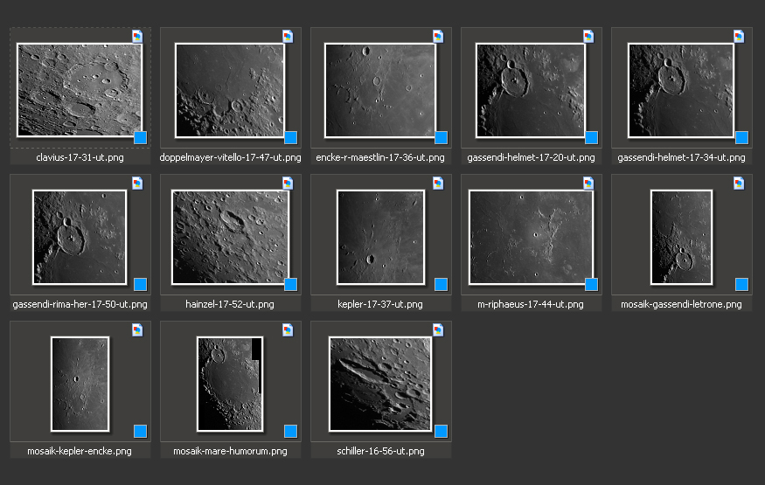Click file type icon above kepler-17-37-ut.png
This screenshot has width=765, height=485.
[438, 183]
